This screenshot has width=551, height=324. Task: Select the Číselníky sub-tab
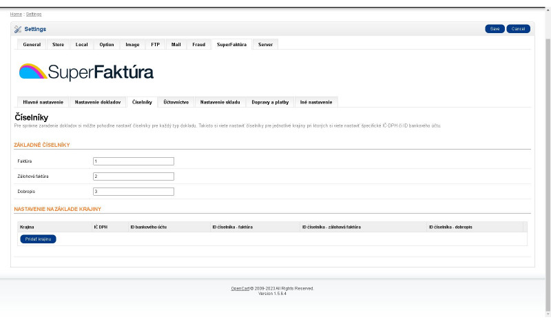coord(142,103)
